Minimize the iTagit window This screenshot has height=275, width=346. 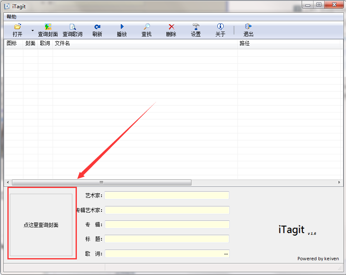(308, 5)
